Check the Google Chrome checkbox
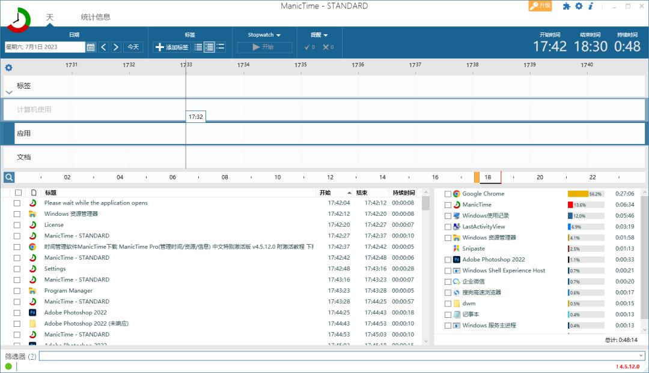 [x=448, y=194]
